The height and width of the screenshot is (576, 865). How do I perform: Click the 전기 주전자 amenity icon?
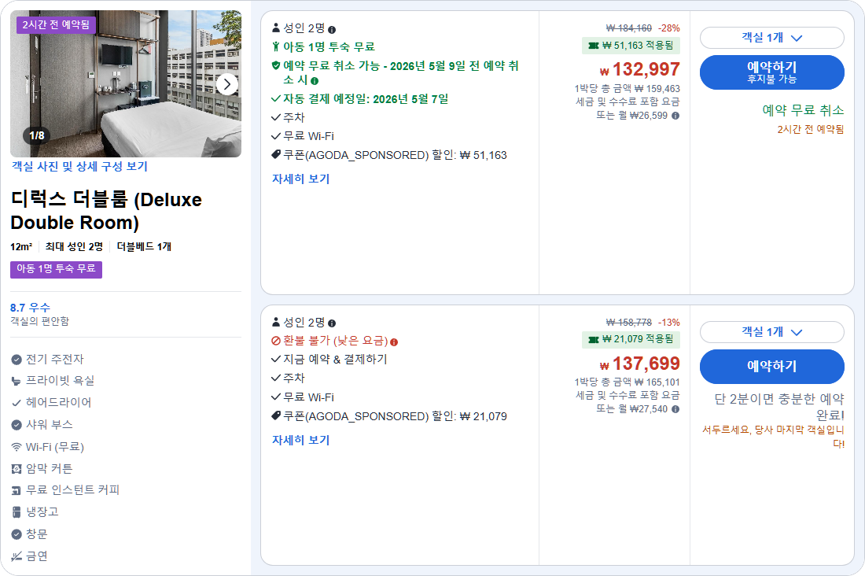click(x=17, y=358)
